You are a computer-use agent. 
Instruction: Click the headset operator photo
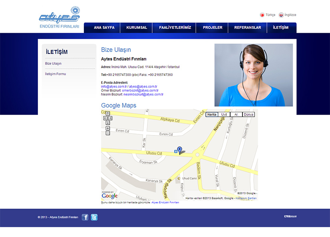[254, 75]
